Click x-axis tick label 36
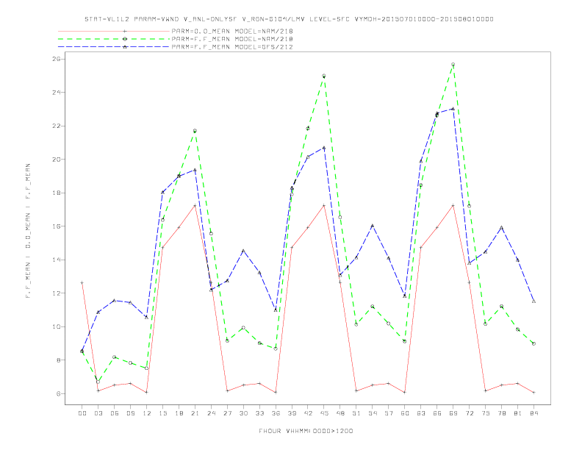This screenshot has width=582, height=450. pyautogui.click(x=276, y=413)
